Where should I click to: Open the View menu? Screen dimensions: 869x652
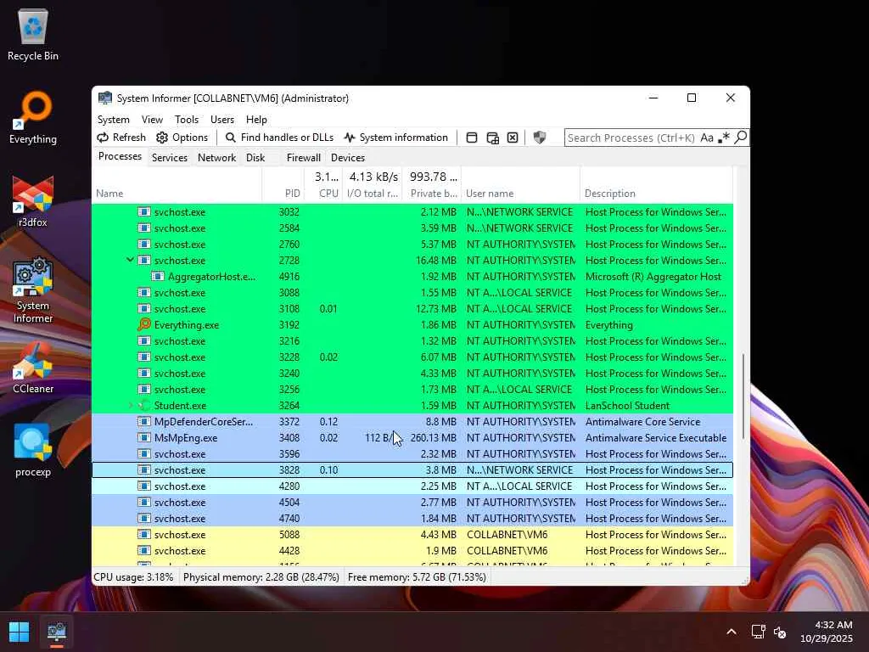pyautogui.click(x=152, y=120)
